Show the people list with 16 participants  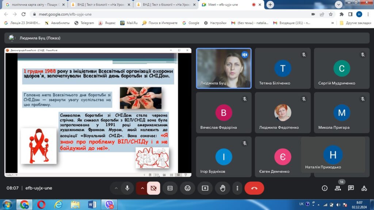coord(338,188)
